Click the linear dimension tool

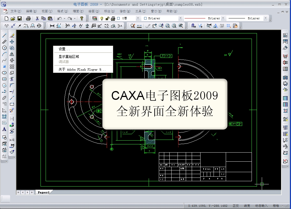[52, 26]
